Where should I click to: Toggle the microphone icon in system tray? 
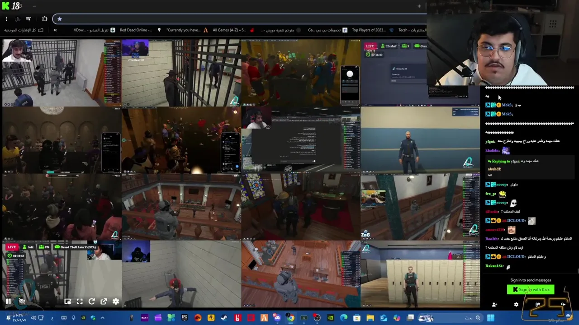tap(73, 318)
